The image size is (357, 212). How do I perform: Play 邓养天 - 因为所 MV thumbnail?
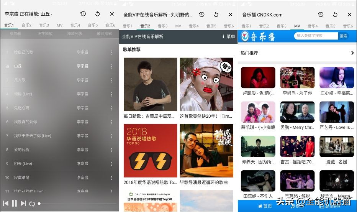258,146
